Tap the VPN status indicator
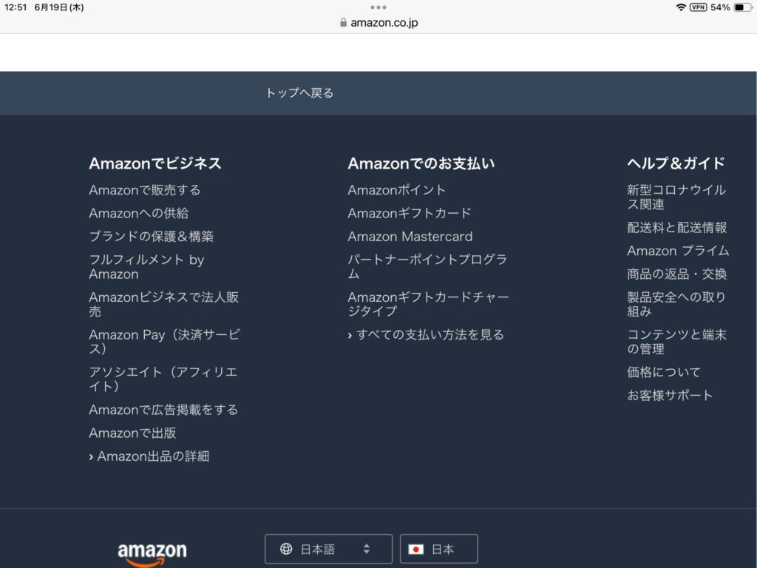757x568 pixels. coord(698,7)
